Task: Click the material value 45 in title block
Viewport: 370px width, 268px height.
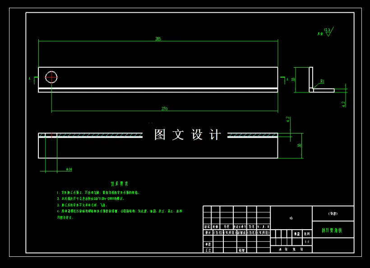Action: [291, 218]
